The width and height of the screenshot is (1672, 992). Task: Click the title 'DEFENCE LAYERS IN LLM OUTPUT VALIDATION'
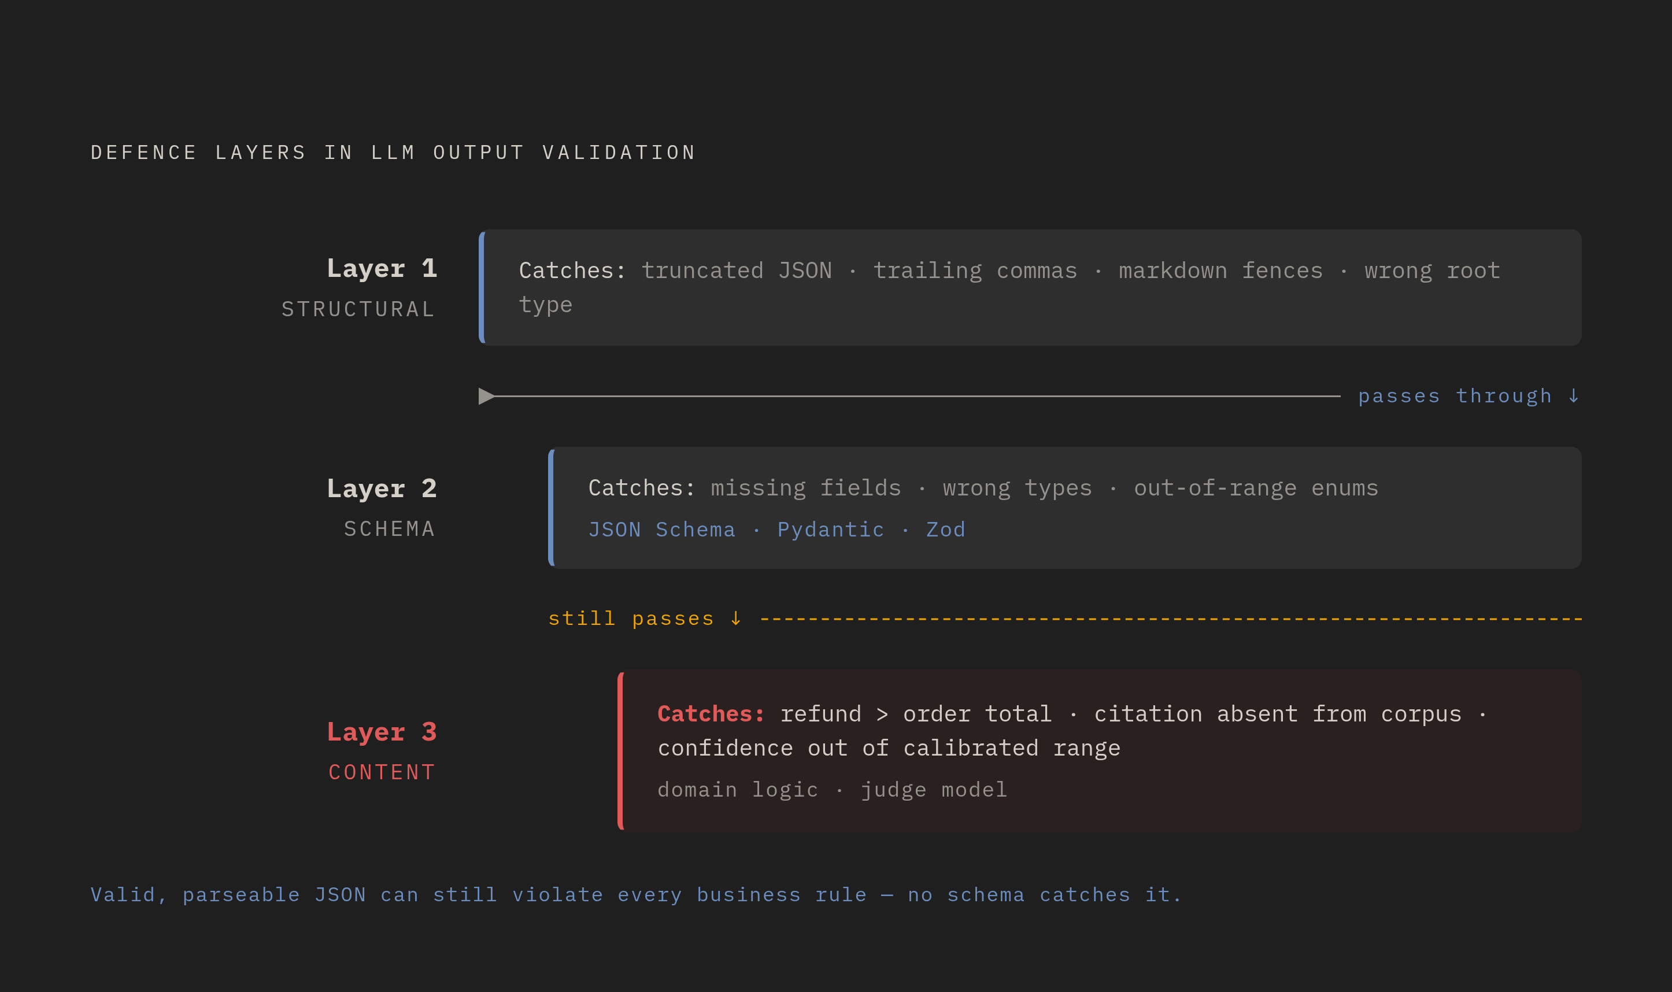[x=393, y=153]
